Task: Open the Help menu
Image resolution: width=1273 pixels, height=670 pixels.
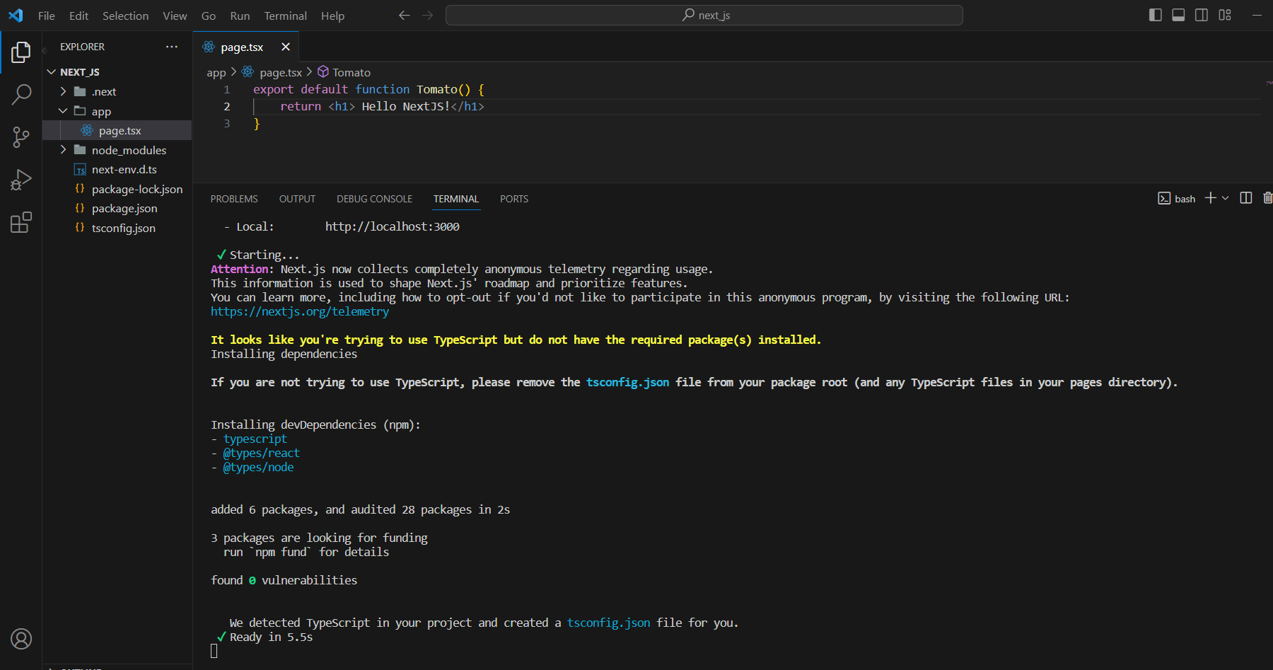Action: click(332, 16)
